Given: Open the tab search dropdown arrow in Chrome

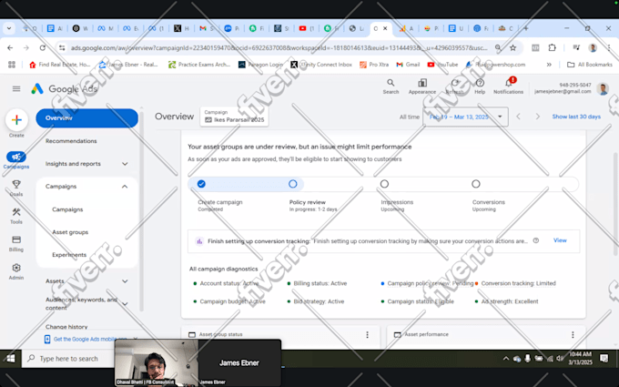Looking at the screenshot, I should tap(9, 28).
